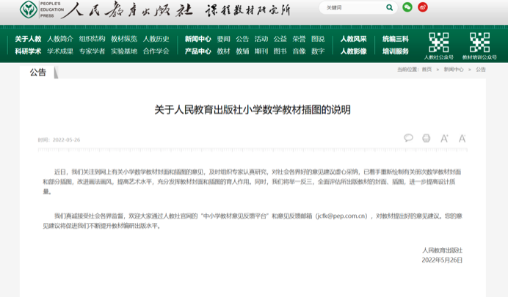Click the comment bubble icon
The image size is (508, 297).
pyautogui.click(x=408, y=138)
